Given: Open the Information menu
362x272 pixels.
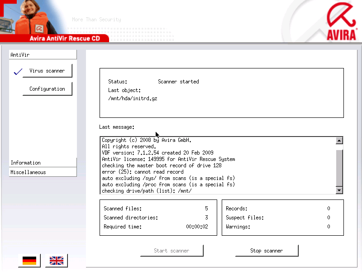Looking at the screenshot, I should point(43,163).
